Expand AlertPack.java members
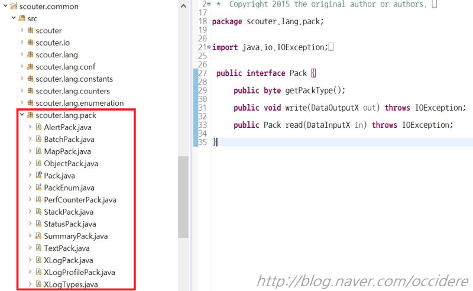 pyautogui.click(x=30, y=127)
